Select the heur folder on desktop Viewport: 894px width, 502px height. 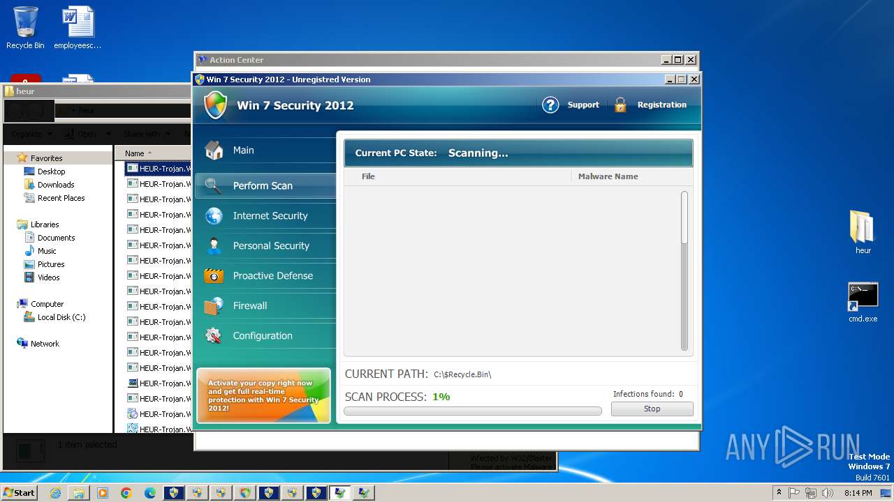[x=863, y=231]
